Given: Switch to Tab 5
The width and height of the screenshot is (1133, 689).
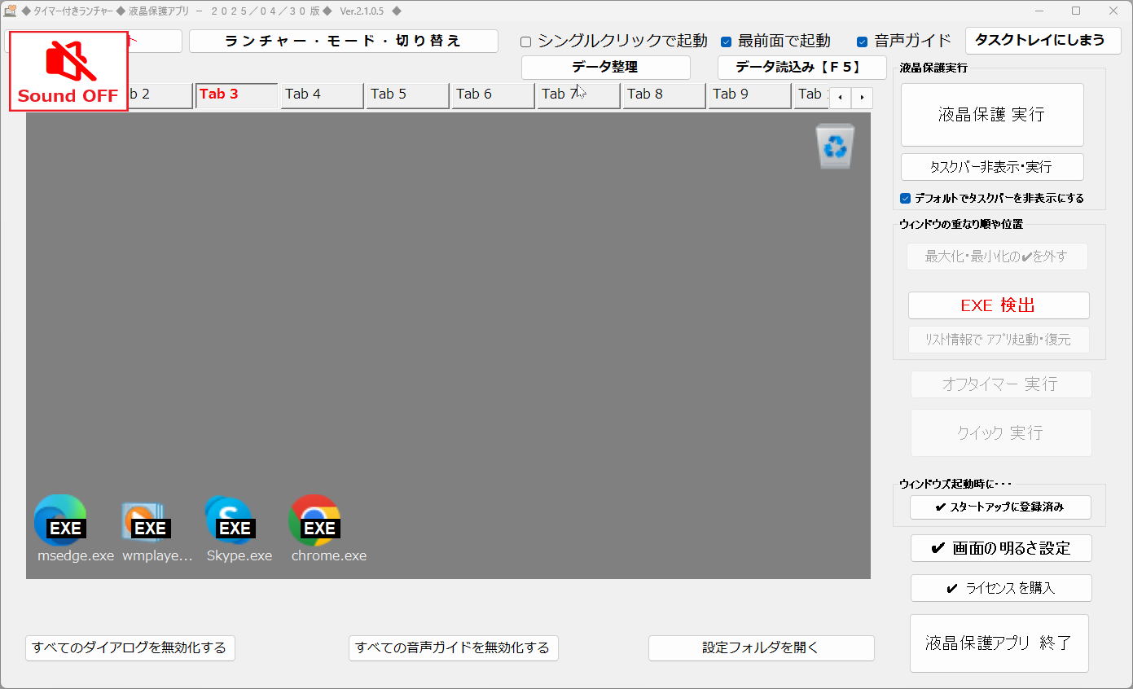Looking at the screenshot, I should coord(407,94).
